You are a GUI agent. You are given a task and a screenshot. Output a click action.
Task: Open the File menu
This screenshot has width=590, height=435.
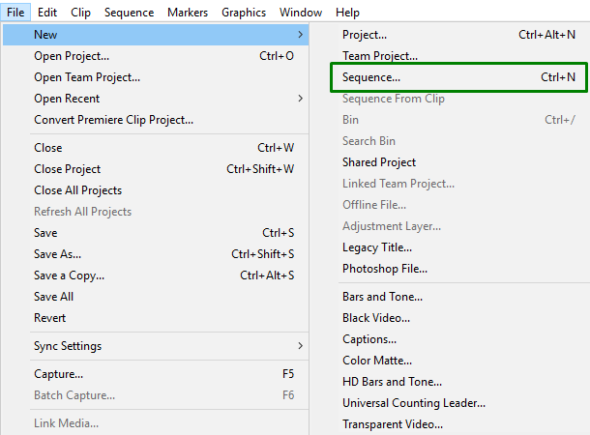pyautogui.click(x=15, y=12)
